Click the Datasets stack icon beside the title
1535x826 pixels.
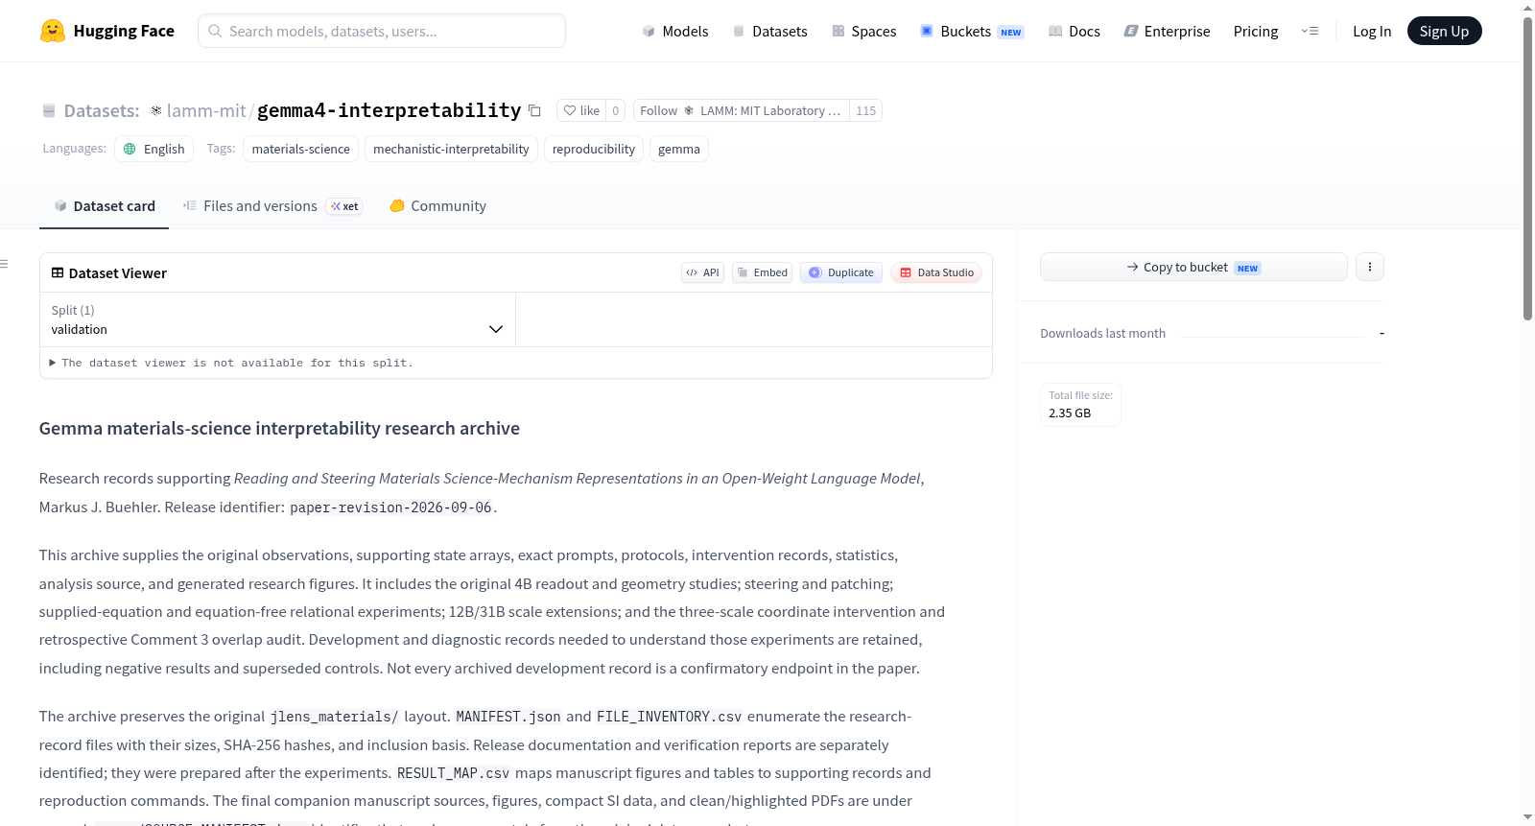[49, 110]
